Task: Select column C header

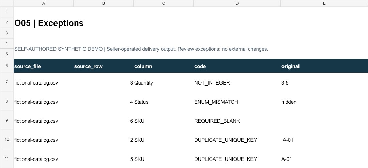Action: pos(164,3)
